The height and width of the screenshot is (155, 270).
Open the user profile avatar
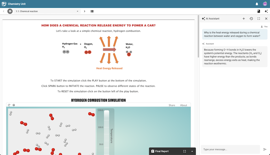265,4
